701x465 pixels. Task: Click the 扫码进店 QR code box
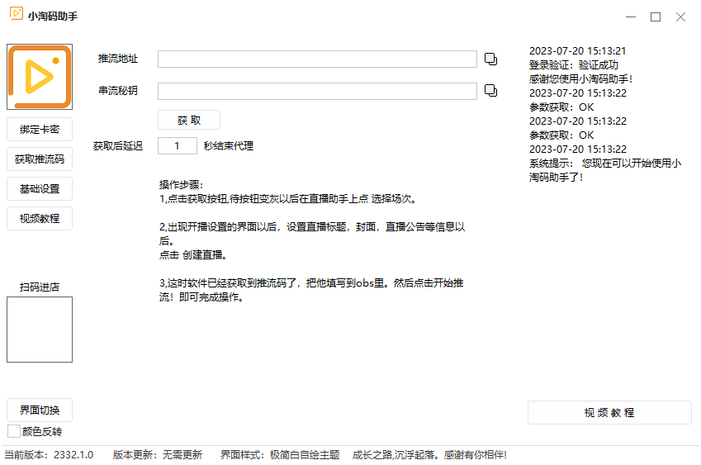point(40,330)
